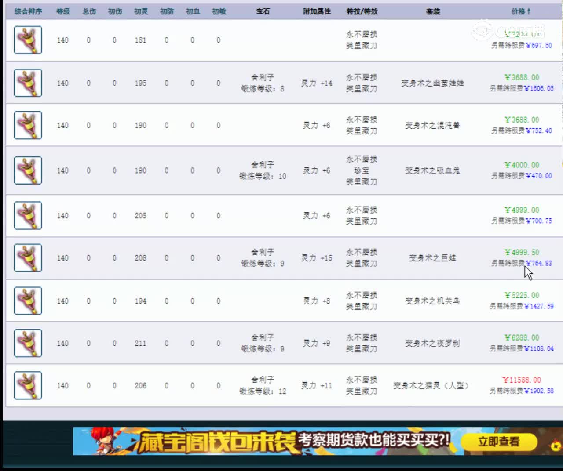Sort by 价格 column header
Viewport: 563px width, 471px height.
[x=521, y=11]
